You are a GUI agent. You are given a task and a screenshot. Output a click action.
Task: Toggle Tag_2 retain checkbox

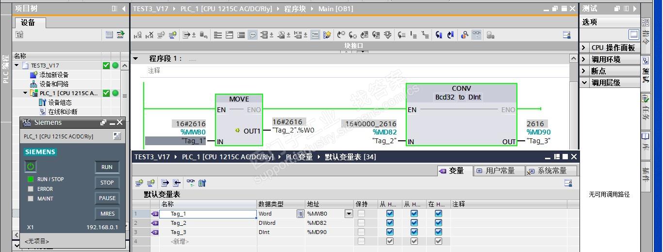(361, 223)
